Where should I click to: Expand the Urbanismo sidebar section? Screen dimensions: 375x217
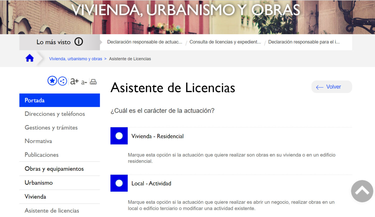(39, 183)
